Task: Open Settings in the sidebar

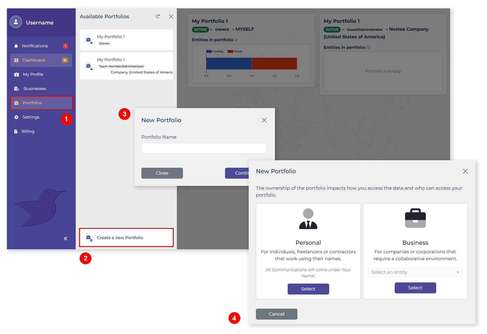Action: (41, 117)
